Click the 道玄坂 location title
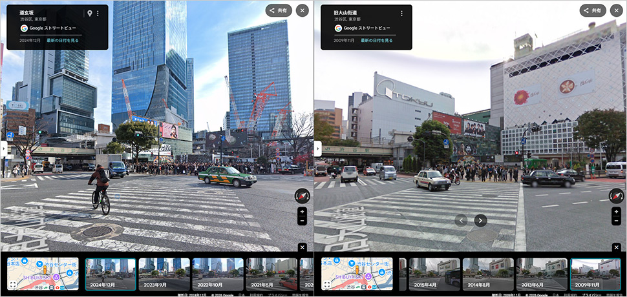The height and width of the screenshot is (297, 627). 27,12
